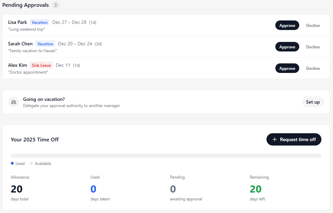Toggle the Available legend indicator
The image size is (333, 213).
click(31, 163)
